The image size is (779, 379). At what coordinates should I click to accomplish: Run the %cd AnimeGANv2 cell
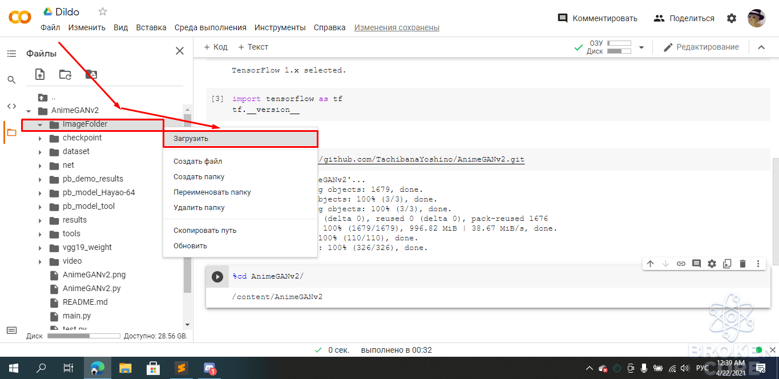pos(217,277)
